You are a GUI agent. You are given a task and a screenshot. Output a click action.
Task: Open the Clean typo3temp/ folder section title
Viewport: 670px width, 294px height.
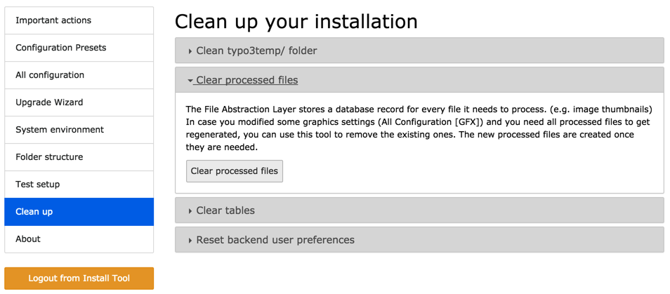(x=256, y=51)
